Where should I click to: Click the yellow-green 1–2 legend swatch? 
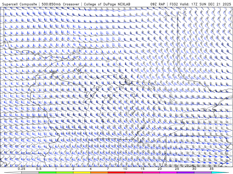point(64,173)
